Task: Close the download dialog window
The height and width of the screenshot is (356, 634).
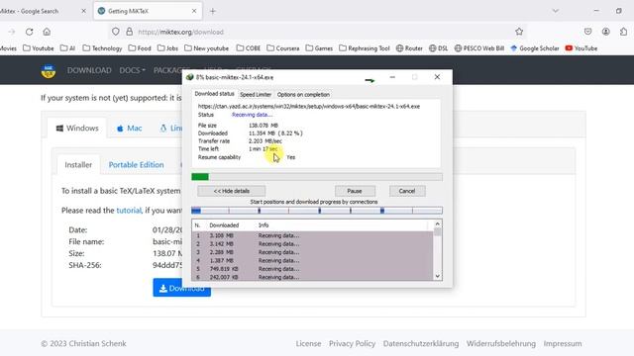Action: click(x=437, y=77)
